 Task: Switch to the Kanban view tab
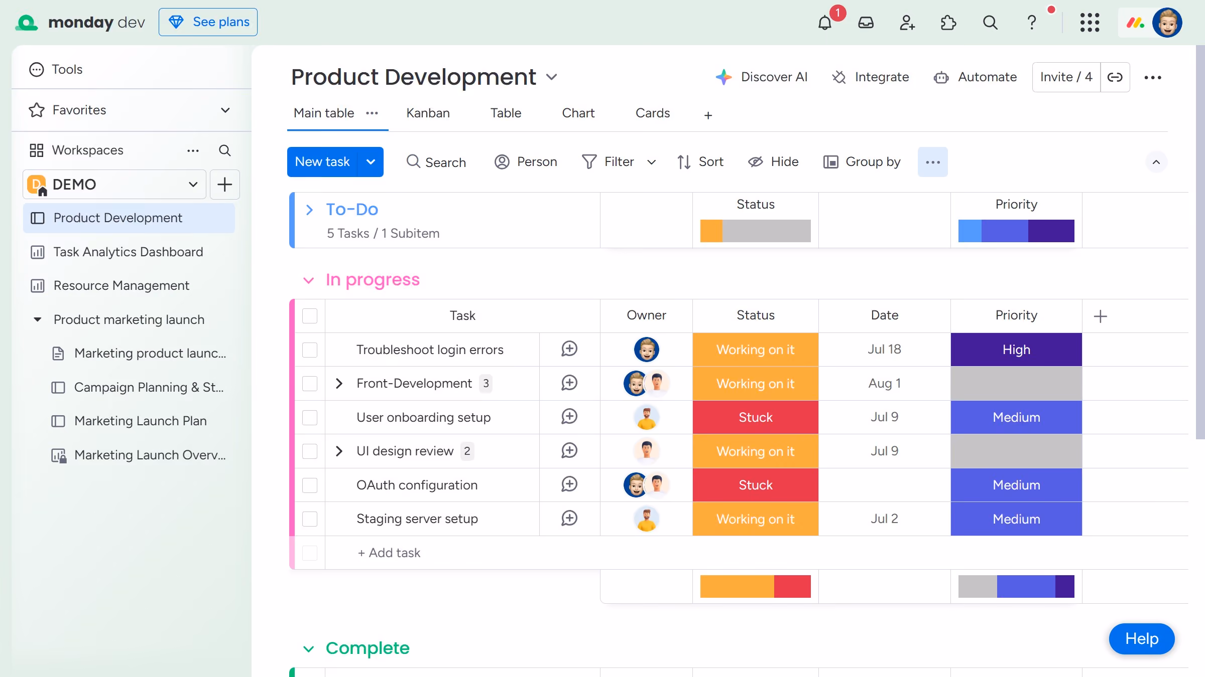(x=428, y=113)
